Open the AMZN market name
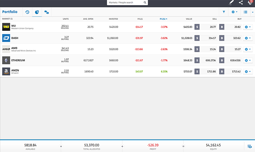This screenshot has height=152, width=255. pos(15,70)
